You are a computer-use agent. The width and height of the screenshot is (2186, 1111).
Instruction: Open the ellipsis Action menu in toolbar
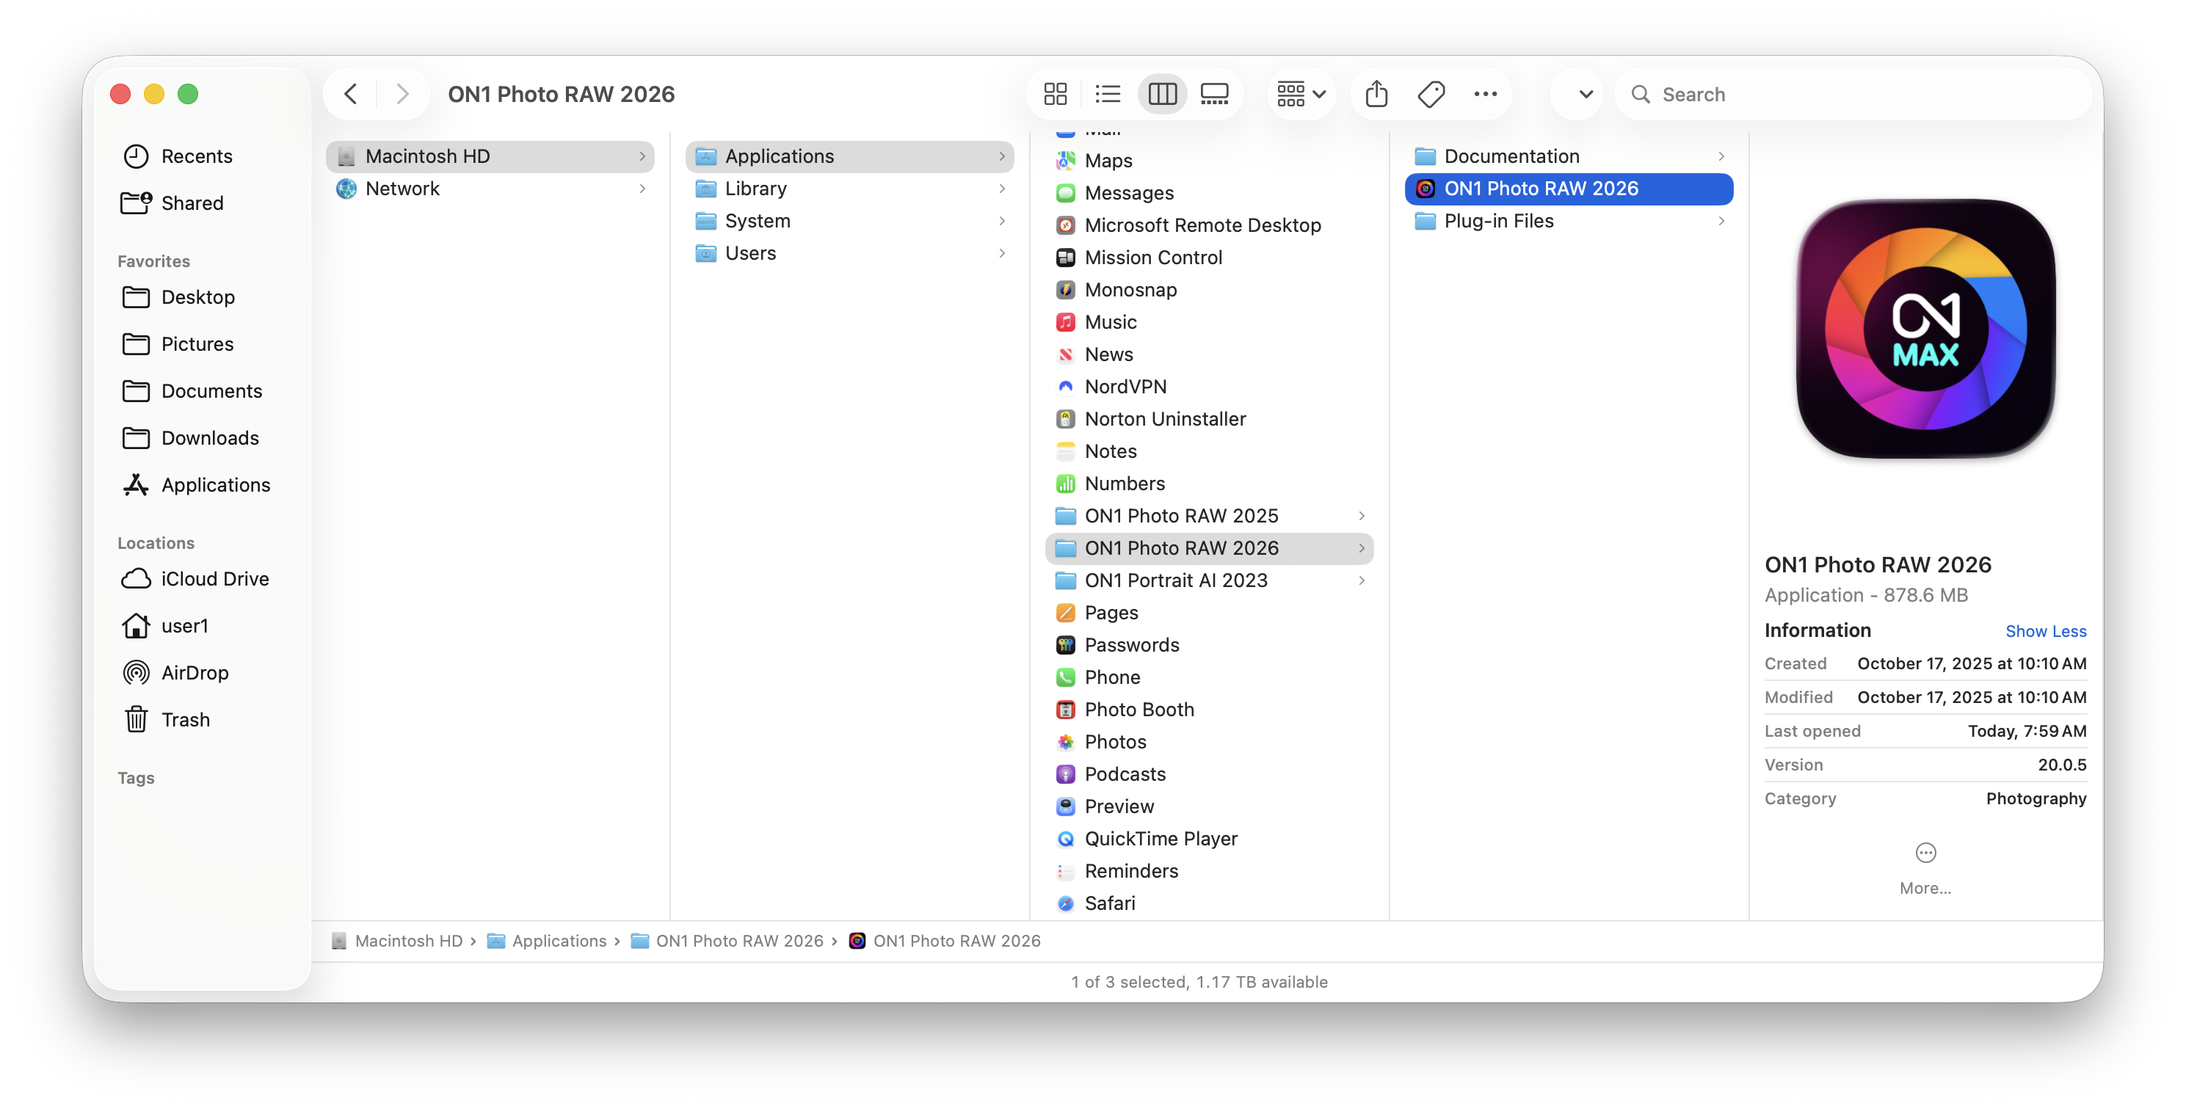[x=1485, y=94]
